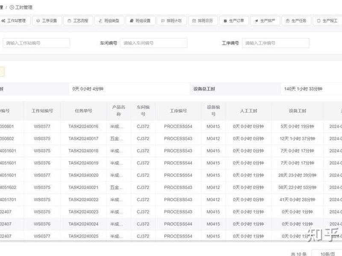Click the 140天 1小时 33分钟 total value
This screenshot has height=256, width=342.
303,89
